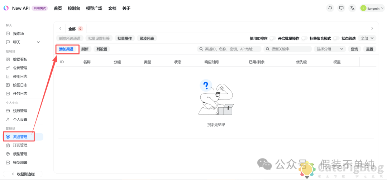This screenshot has width=387, height=180.
Task: Click the 绘图日志 image icon
Action: click(8, 85)
